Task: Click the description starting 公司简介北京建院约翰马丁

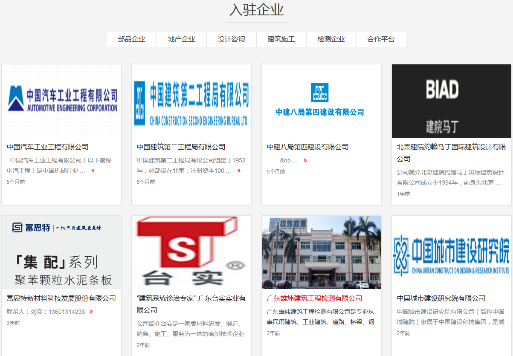Action: click(x=451, y=177)
